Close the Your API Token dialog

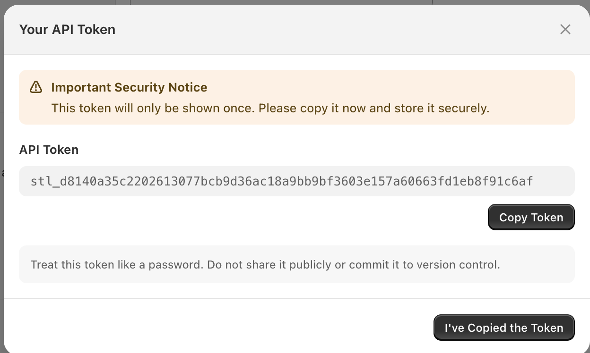coord(565,29)
